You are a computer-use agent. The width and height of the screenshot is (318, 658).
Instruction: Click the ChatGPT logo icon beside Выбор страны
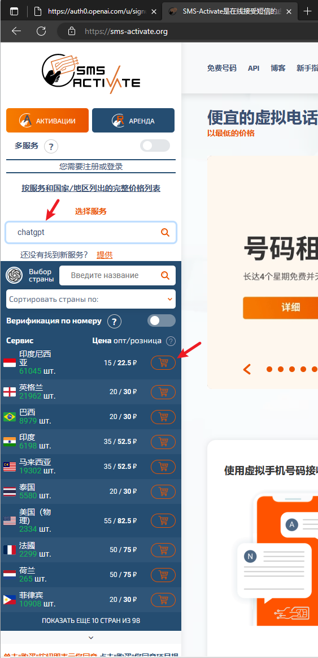pyautogui.click(x=14, y=275)
